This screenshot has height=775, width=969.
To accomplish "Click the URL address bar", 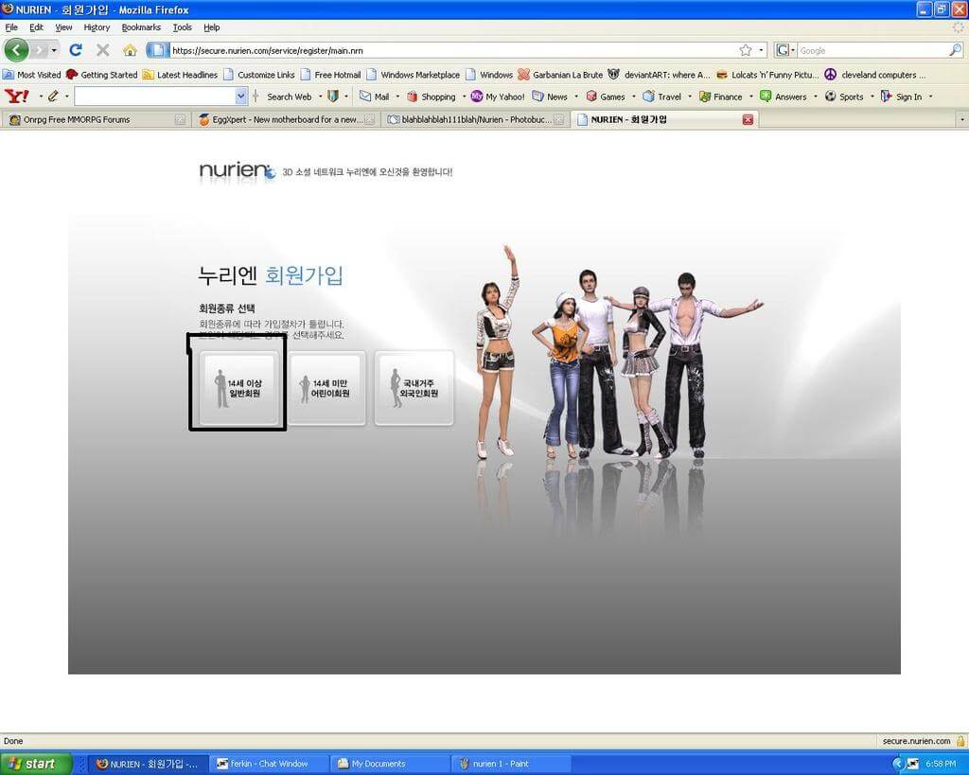I will [445, 50].
